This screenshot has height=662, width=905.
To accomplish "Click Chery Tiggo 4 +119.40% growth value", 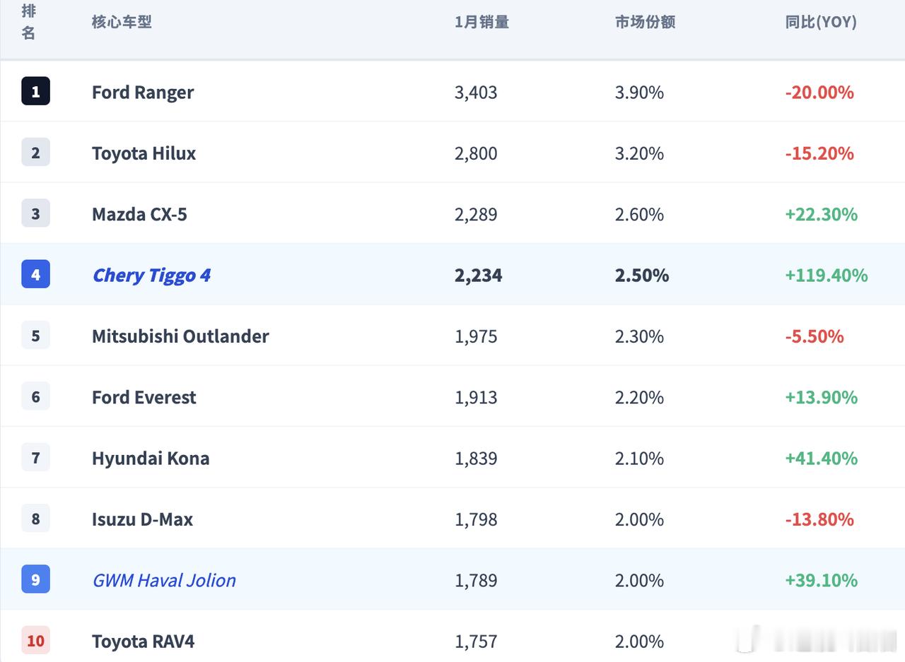I will (x=826, y=275).
